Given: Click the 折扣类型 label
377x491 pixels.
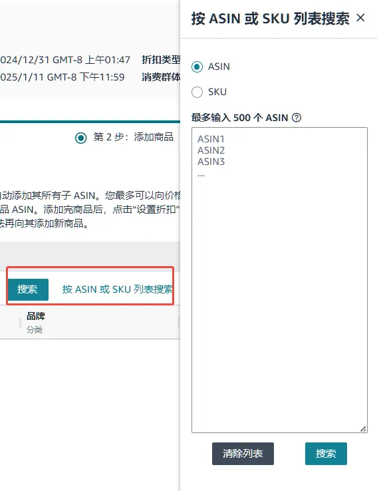Looking at the screenshot, I should tap(161, 59).
